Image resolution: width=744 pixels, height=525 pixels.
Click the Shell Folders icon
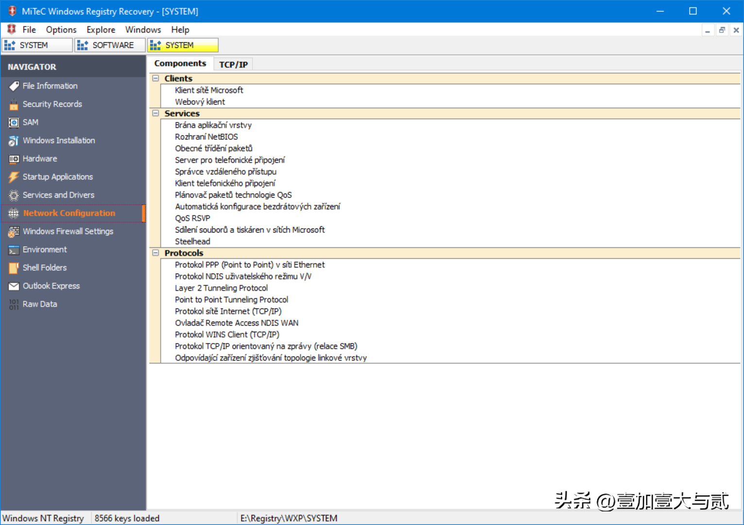pos(14,268)
